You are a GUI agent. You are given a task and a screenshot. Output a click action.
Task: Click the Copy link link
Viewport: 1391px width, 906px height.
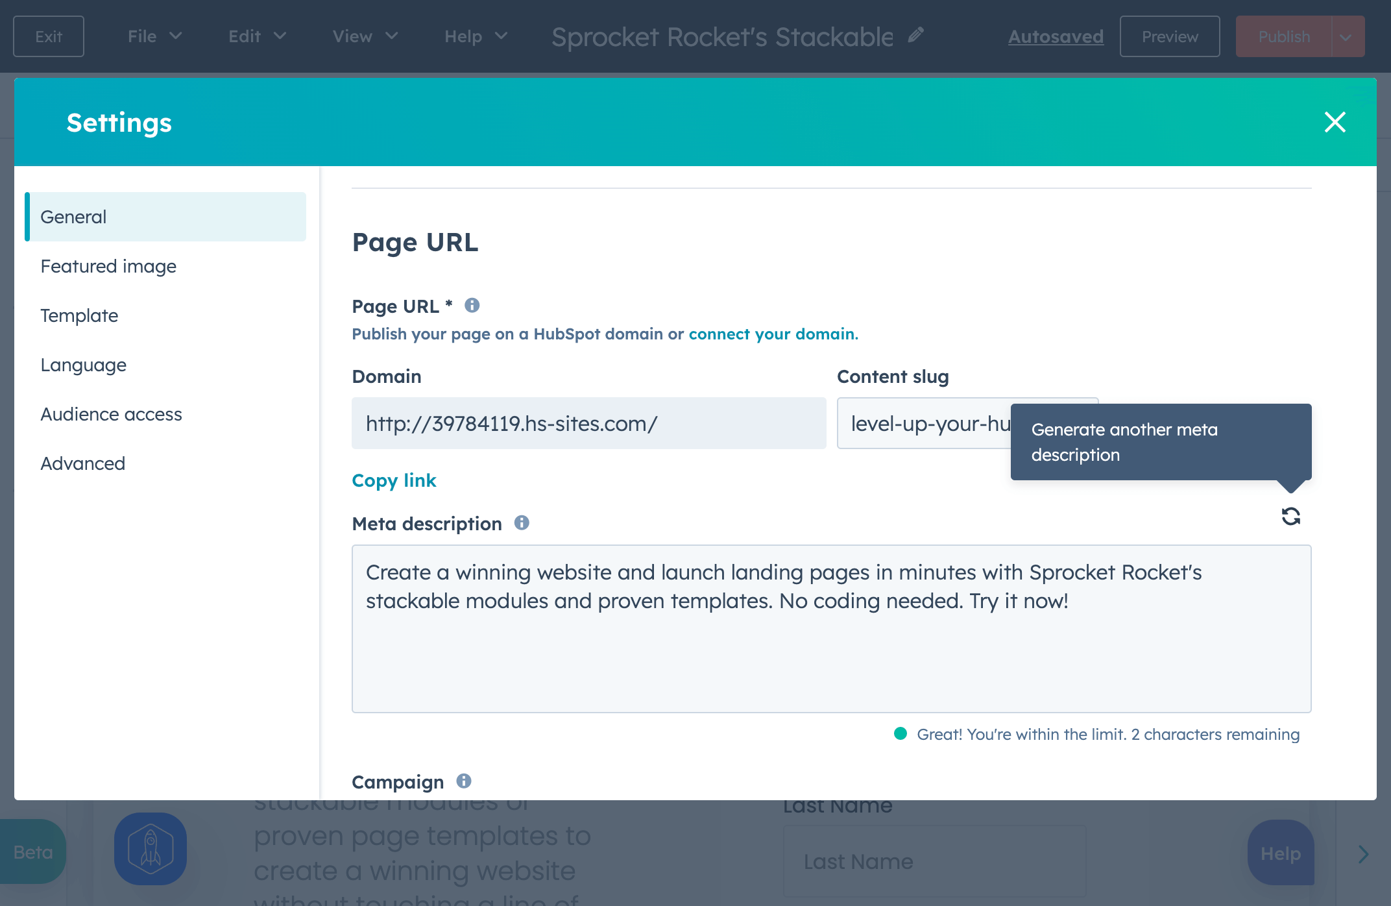(x=394, y=480)
